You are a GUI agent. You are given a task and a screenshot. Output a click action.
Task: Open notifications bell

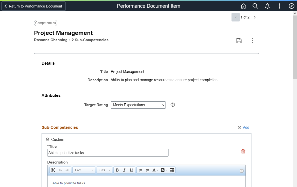coord(267,6)
